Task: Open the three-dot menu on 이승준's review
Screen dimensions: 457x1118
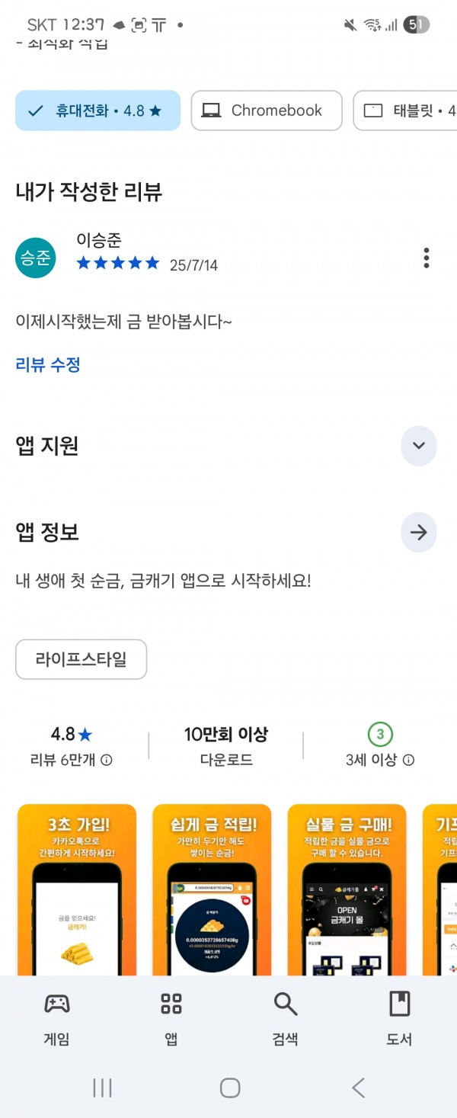Action: tap(427, 258)
